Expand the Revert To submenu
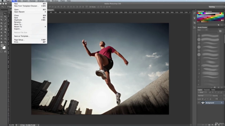 [30, 27]
